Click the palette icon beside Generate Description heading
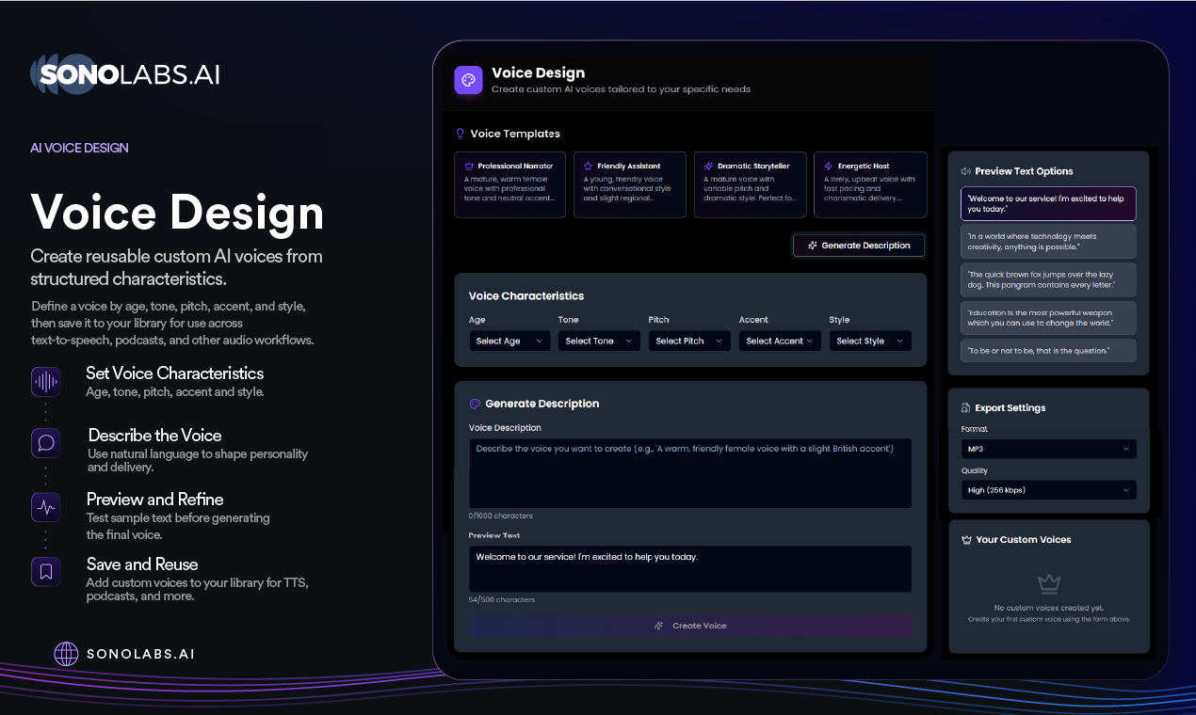This screenshot has width=1196, height=715. tap(475, 404)
